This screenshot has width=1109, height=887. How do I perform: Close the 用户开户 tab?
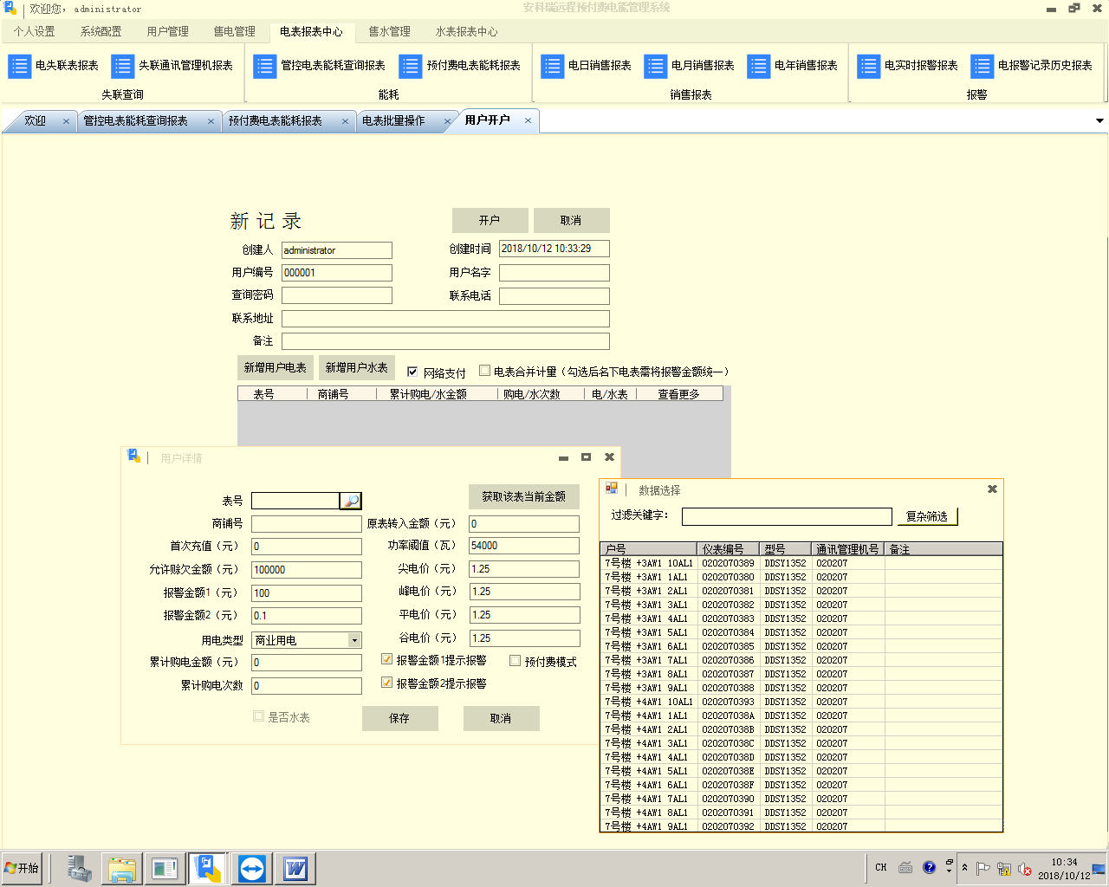point(528,120)
